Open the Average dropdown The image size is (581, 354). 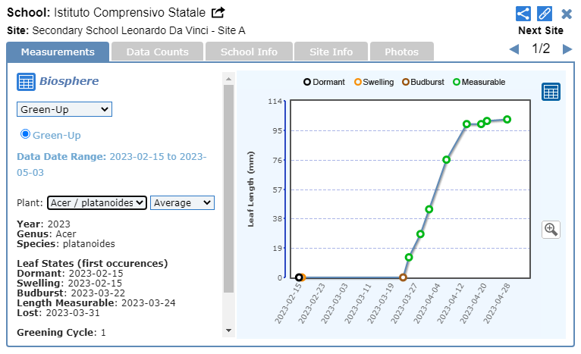pyautogui.click(x=182, y=202)
